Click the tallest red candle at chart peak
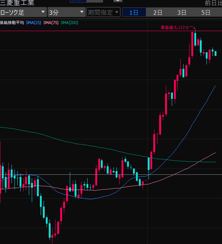Viewport: 222px width, 244px height. (192, 44)
